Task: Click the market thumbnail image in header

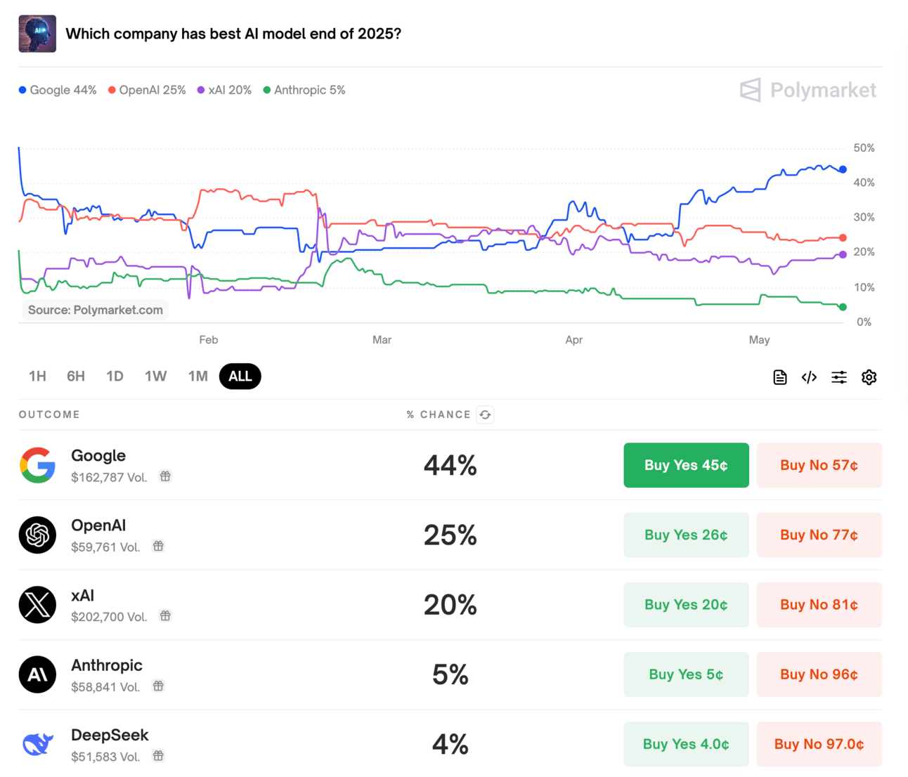Action: pos(37,34)
